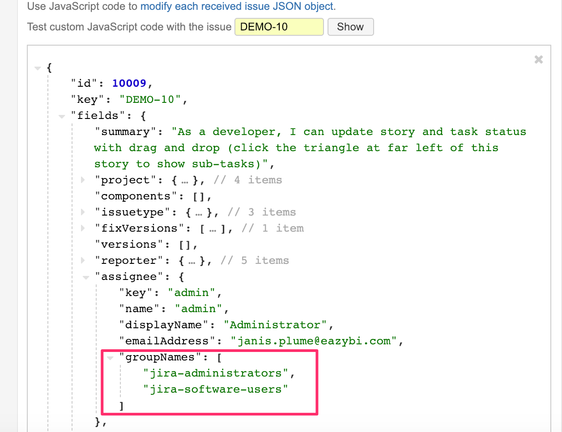Click the emailAddress value janis.plume@eazybi.com
Viewport: 562px width, 432px height.
[314, 341]
